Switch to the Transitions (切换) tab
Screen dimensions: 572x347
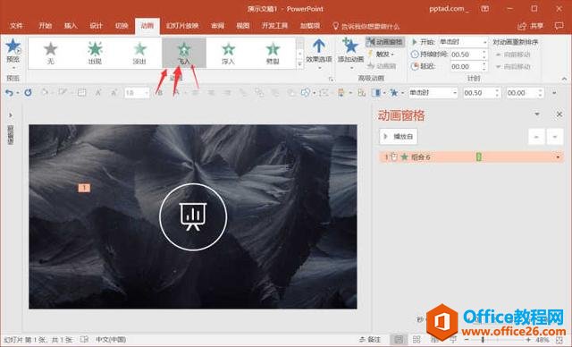pos(122,26)
